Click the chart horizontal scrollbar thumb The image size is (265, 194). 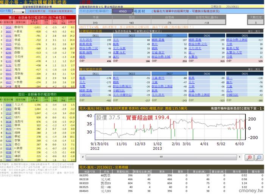pos(161,157)
